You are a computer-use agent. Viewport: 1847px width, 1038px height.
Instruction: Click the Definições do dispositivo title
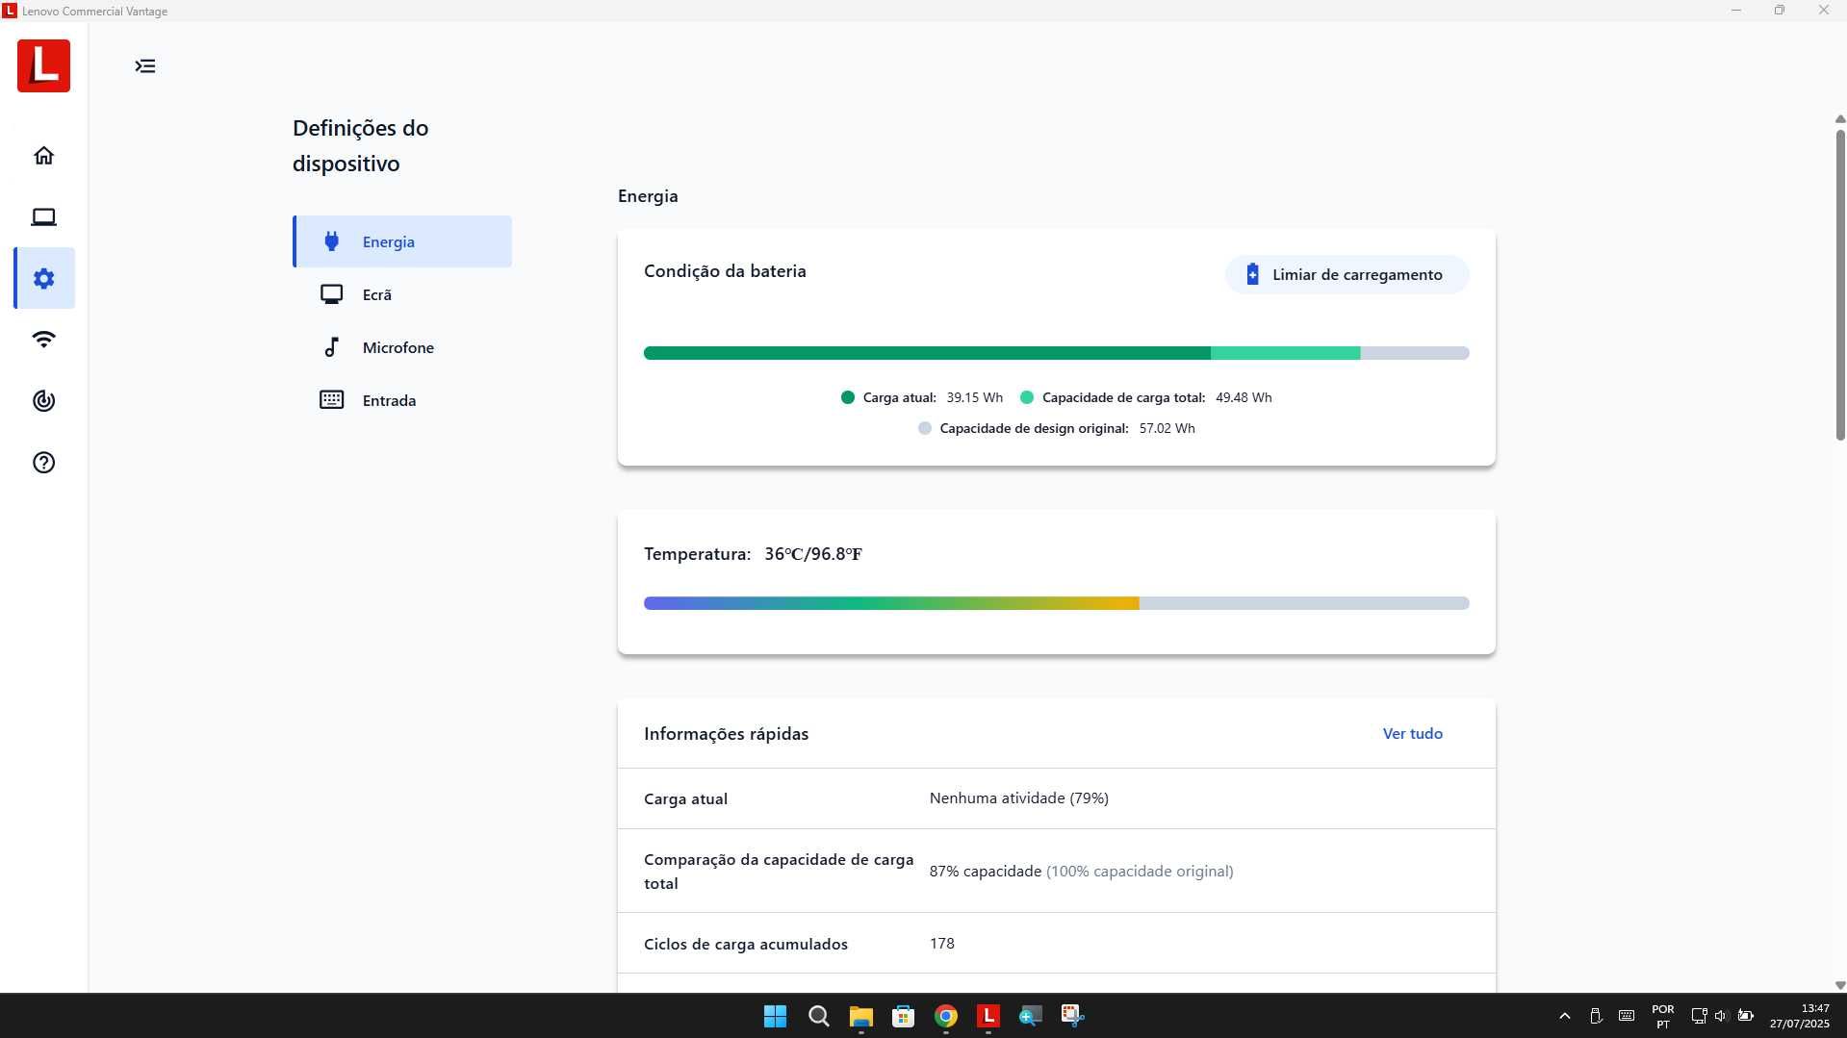click(x=360, y=145)
